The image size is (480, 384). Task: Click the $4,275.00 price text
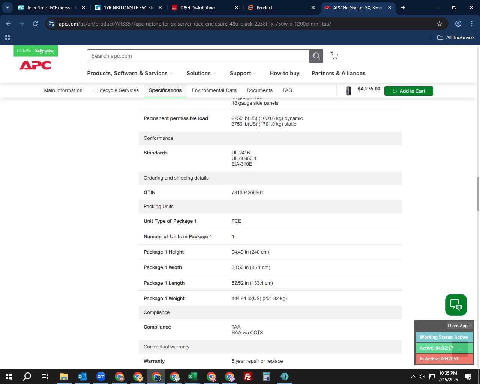pyautogui.click(x=369, y=89)
